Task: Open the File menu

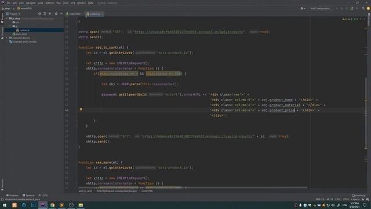Action: pos(9,3)
